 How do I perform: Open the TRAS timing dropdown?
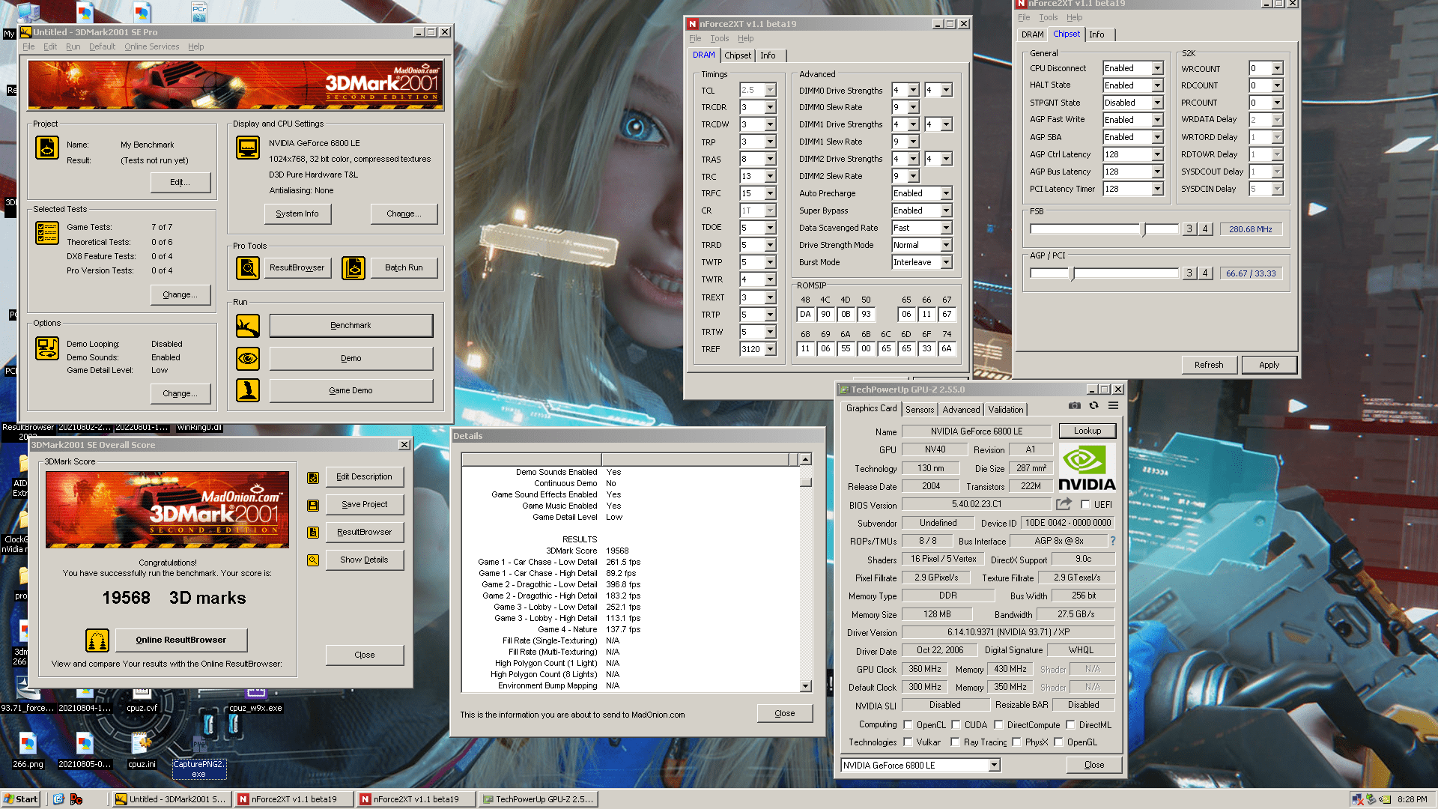pos(770,160)
